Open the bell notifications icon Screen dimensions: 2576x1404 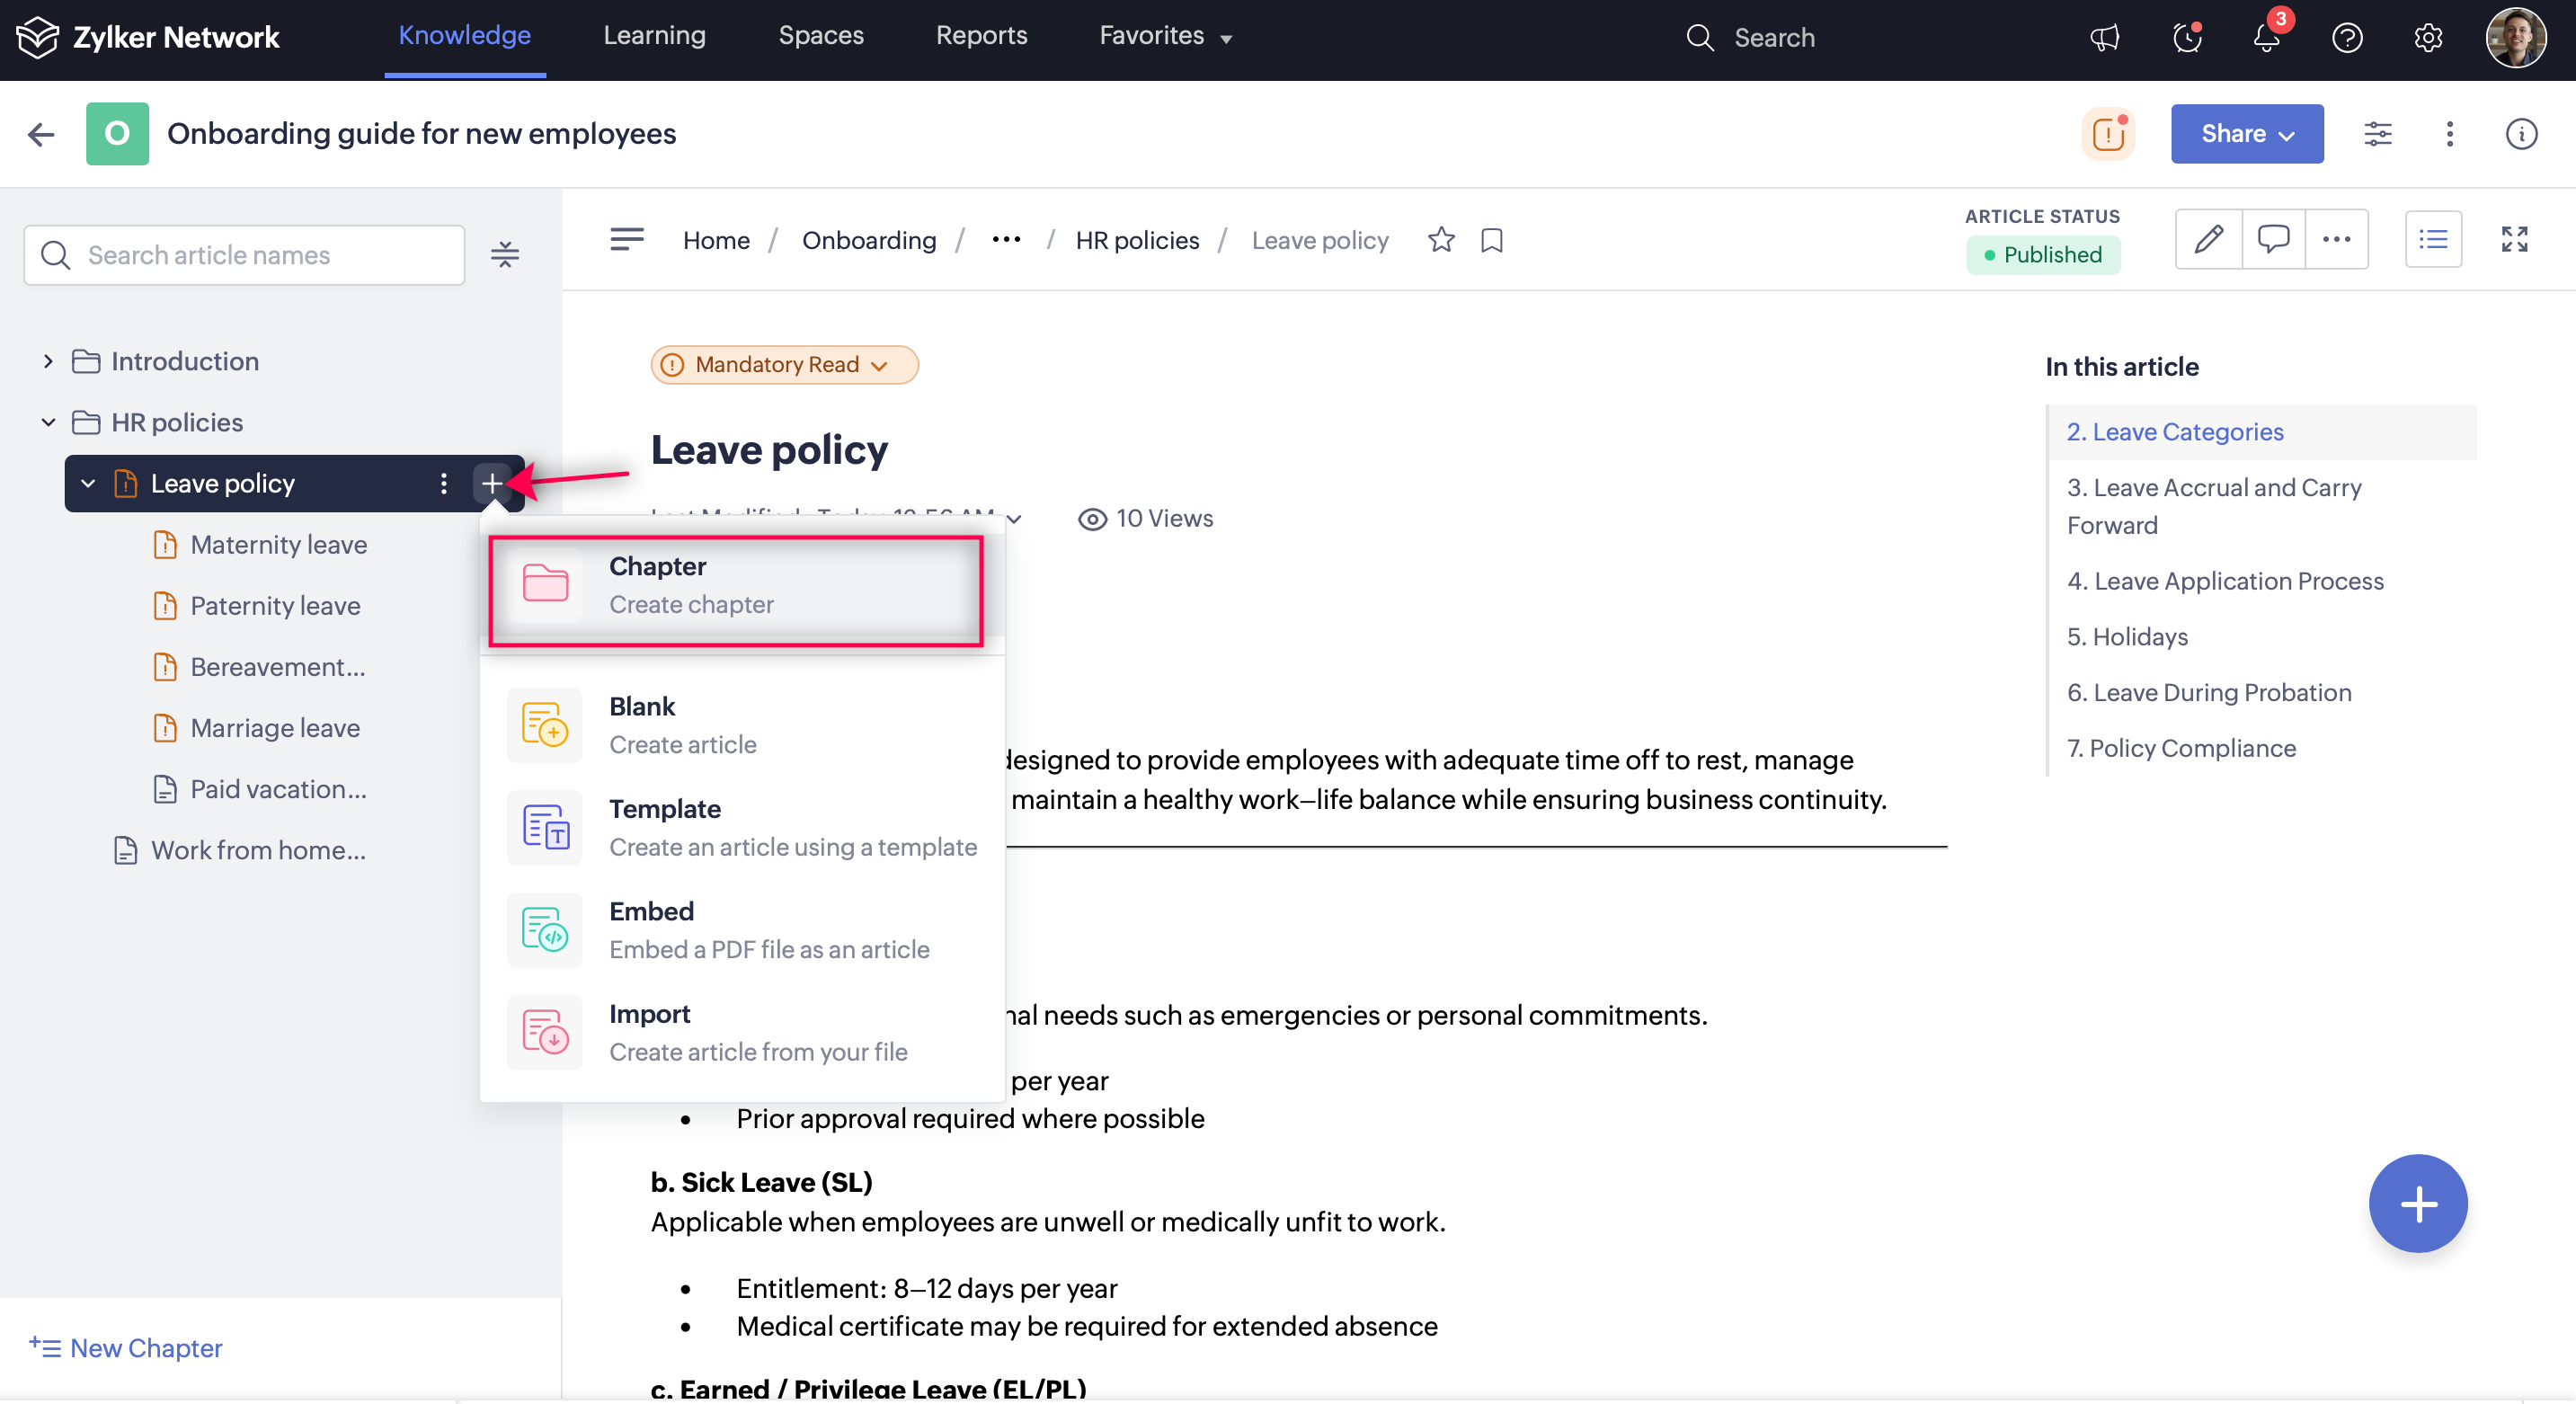click(2266, 38)
